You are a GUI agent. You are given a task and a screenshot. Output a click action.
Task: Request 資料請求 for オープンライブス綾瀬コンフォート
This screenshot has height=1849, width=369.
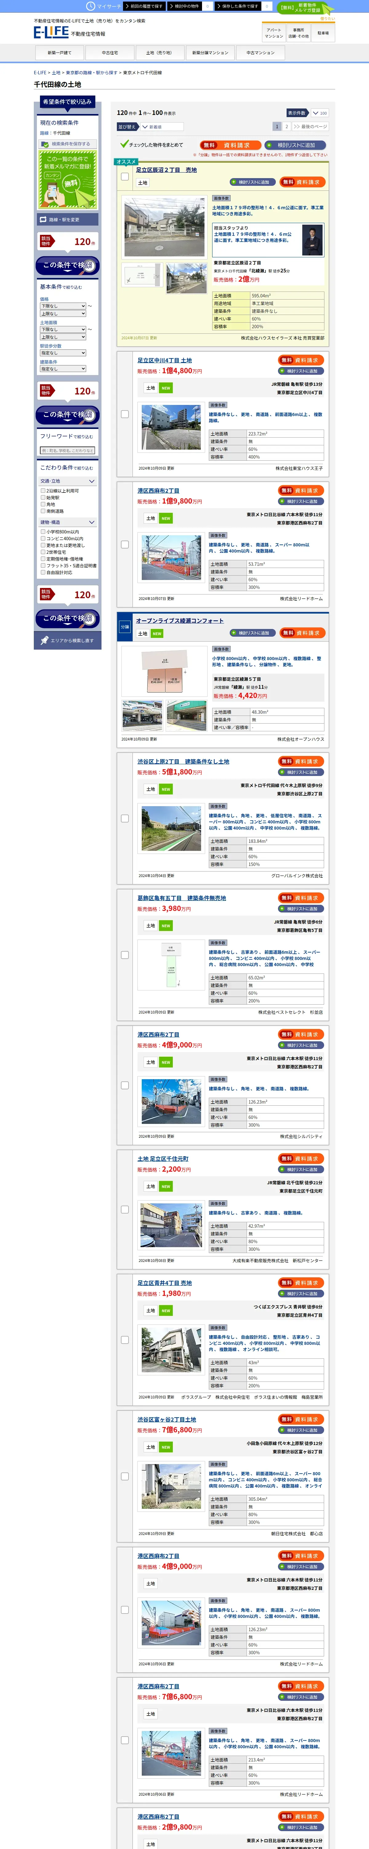tap(302, 633)
